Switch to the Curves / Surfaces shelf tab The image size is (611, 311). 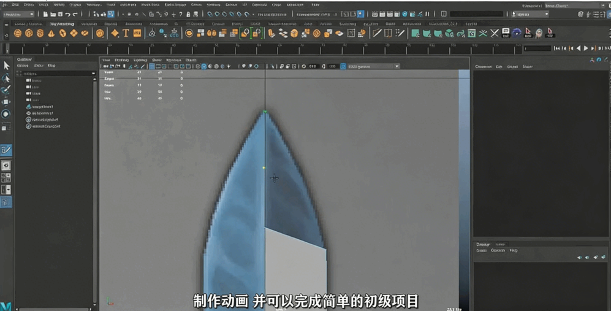pos(28,24)
